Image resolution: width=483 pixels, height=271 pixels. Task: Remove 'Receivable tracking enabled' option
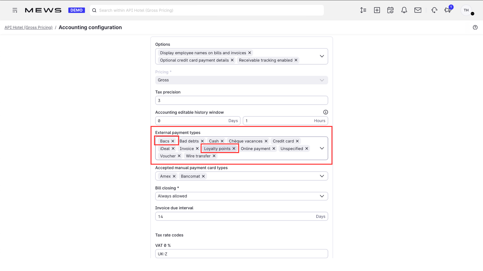coord(296,60)
